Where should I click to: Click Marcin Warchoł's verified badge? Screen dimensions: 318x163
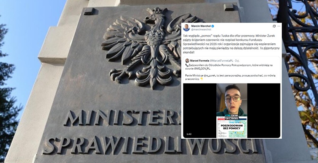point(213,26)
